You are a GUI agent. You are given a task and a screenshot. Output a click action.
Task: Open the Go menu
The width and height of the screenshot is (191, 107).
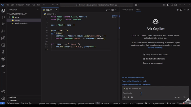(34, 5)
